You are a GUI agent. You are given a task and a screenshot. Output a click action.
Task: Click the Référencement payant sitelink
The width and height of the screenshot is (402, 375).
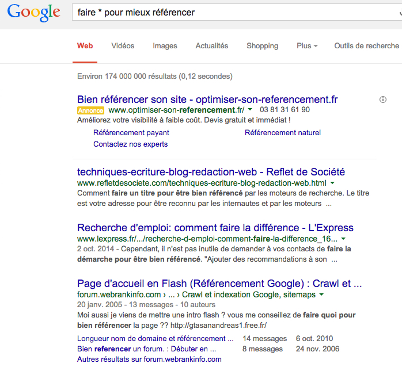(x=131, y=133)
